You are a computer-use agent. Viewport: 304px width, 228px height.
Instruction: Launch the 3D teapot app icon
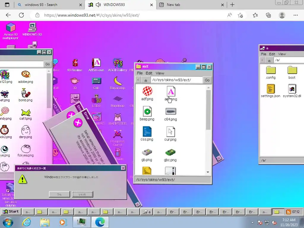coord(75,83)
